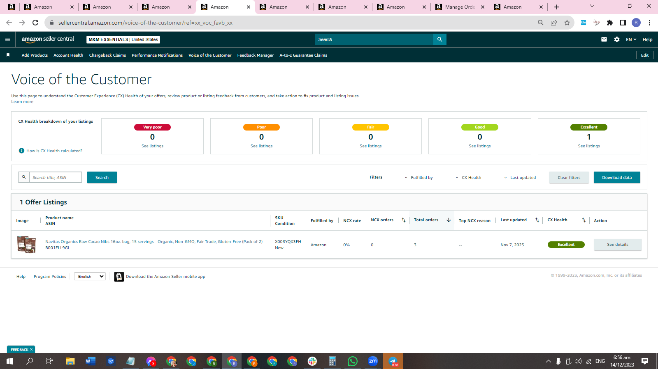Open Add Products in the navigation bar

[x=35, y=55]
